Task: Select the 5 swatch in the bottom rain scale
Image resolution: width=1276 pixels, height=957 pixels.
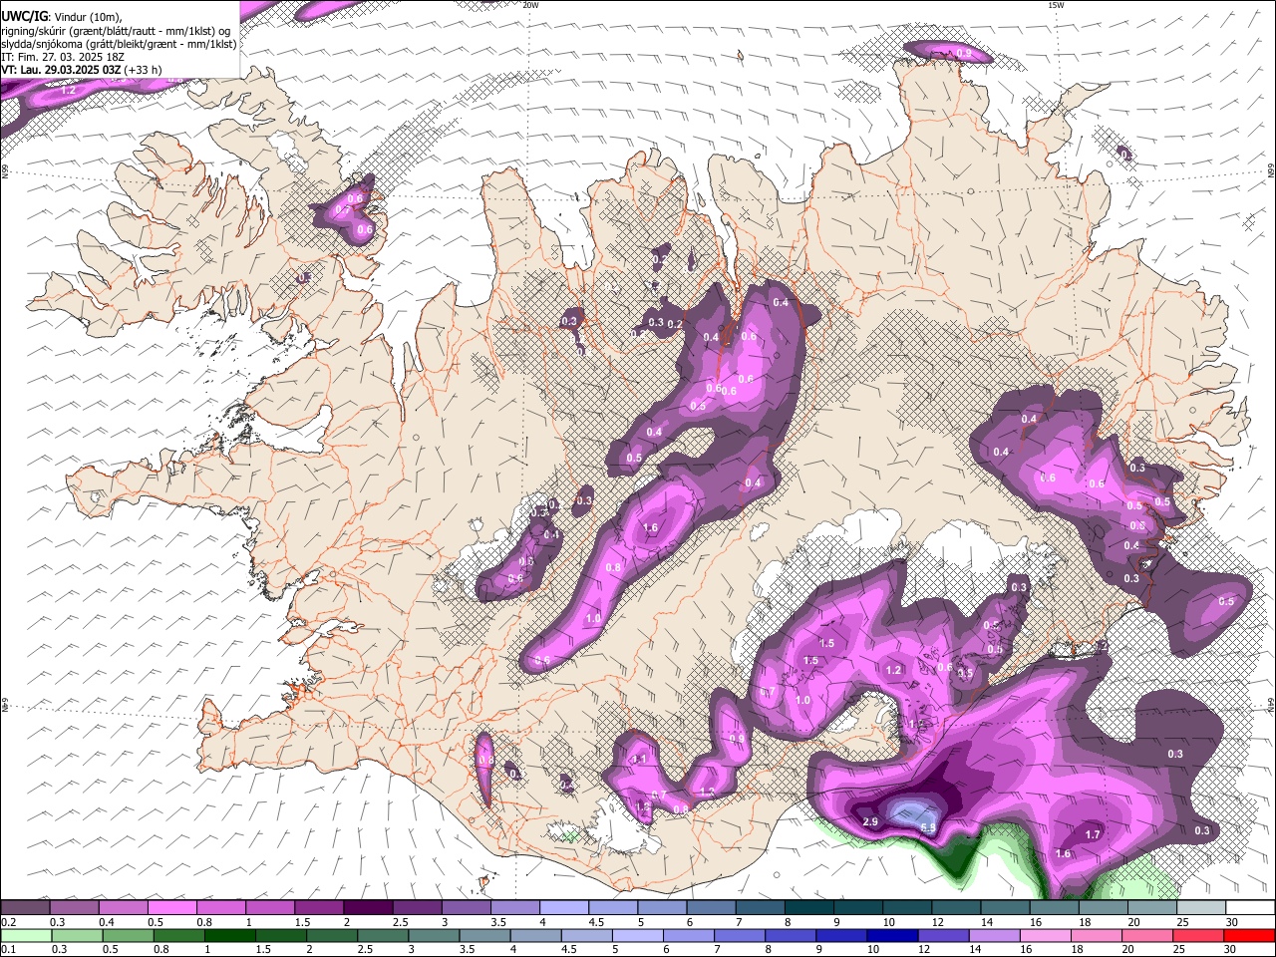Action: [x=638, y=935]
